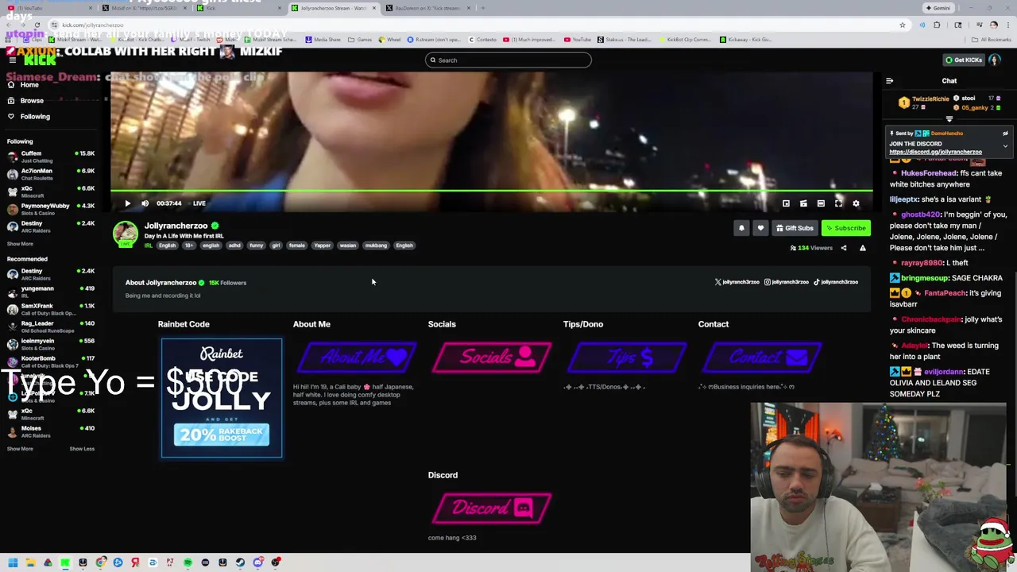Open File Explorer from the taskbar
This screenshot has width=1017, height=572.
(x=30, y=562)
